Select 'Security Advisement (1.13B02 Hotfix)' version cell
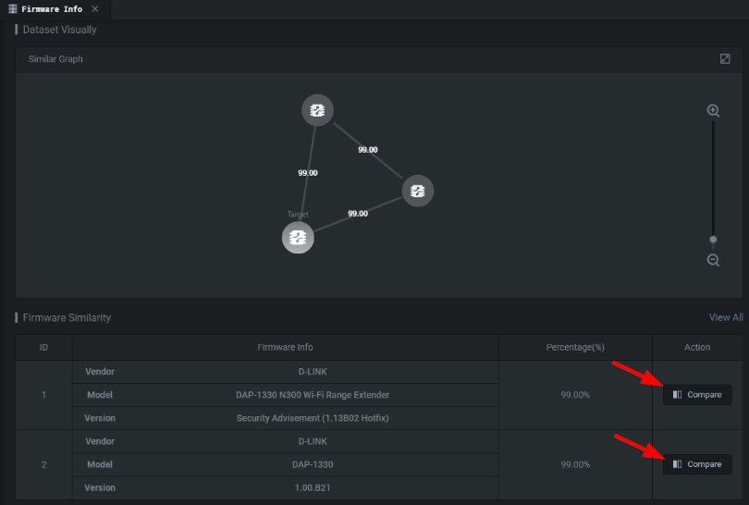 [313, 418]
